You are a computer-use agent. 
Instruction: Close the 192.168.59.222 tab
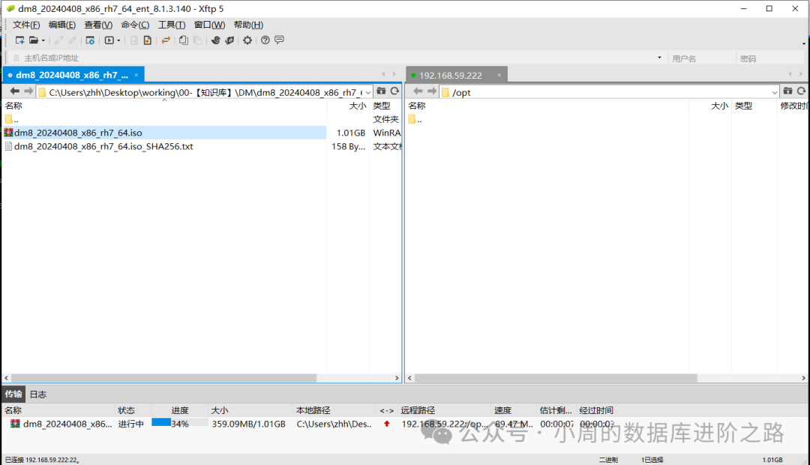point(499,75)
